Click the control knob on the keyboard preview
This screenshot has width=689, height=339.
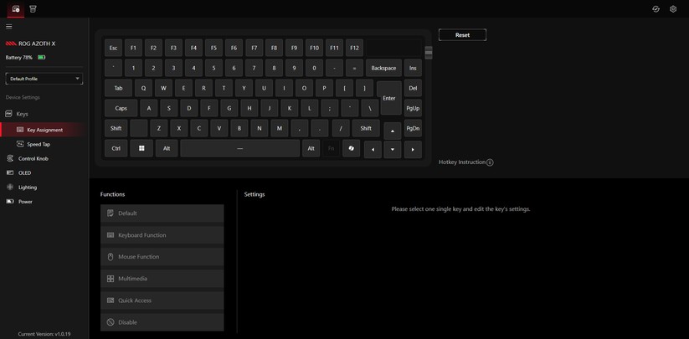tap(429, 52)
